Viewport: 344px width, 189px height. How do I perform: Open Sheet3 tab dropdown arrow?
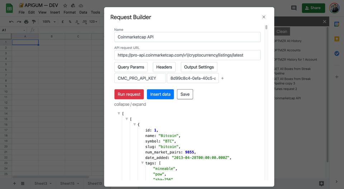tap(51, 184)
